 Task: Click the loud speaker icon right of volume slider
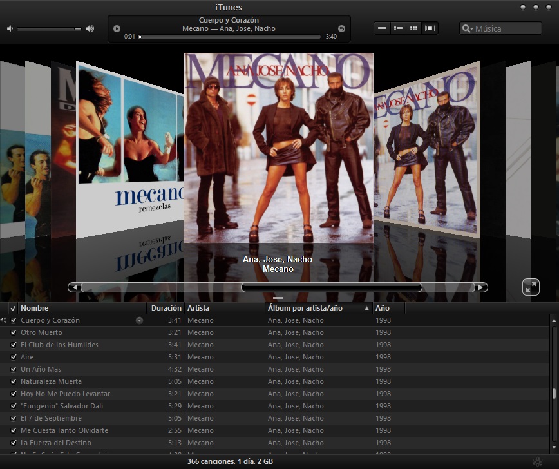click(90, 28)
